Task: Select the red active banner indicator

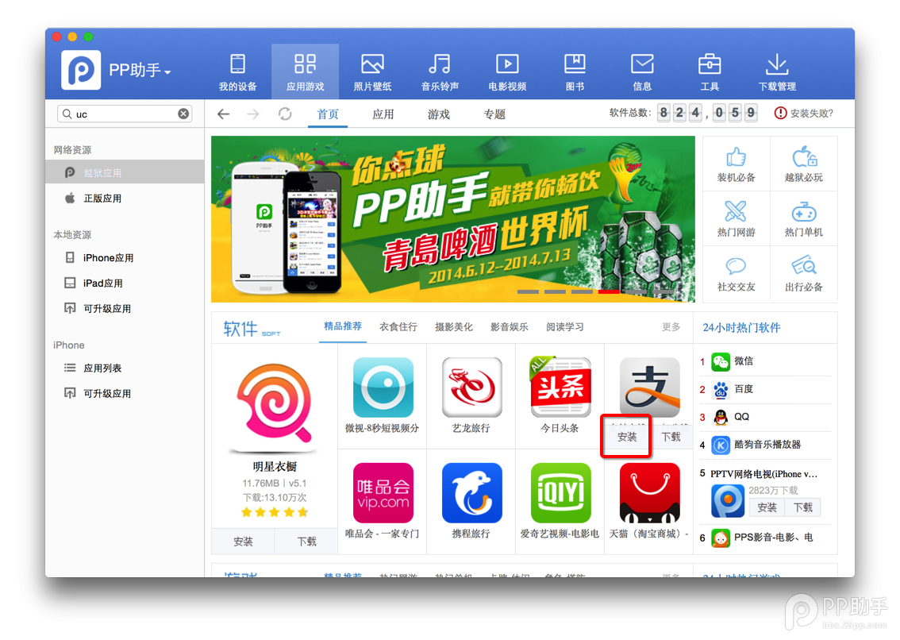Action: tap(609, 292)
